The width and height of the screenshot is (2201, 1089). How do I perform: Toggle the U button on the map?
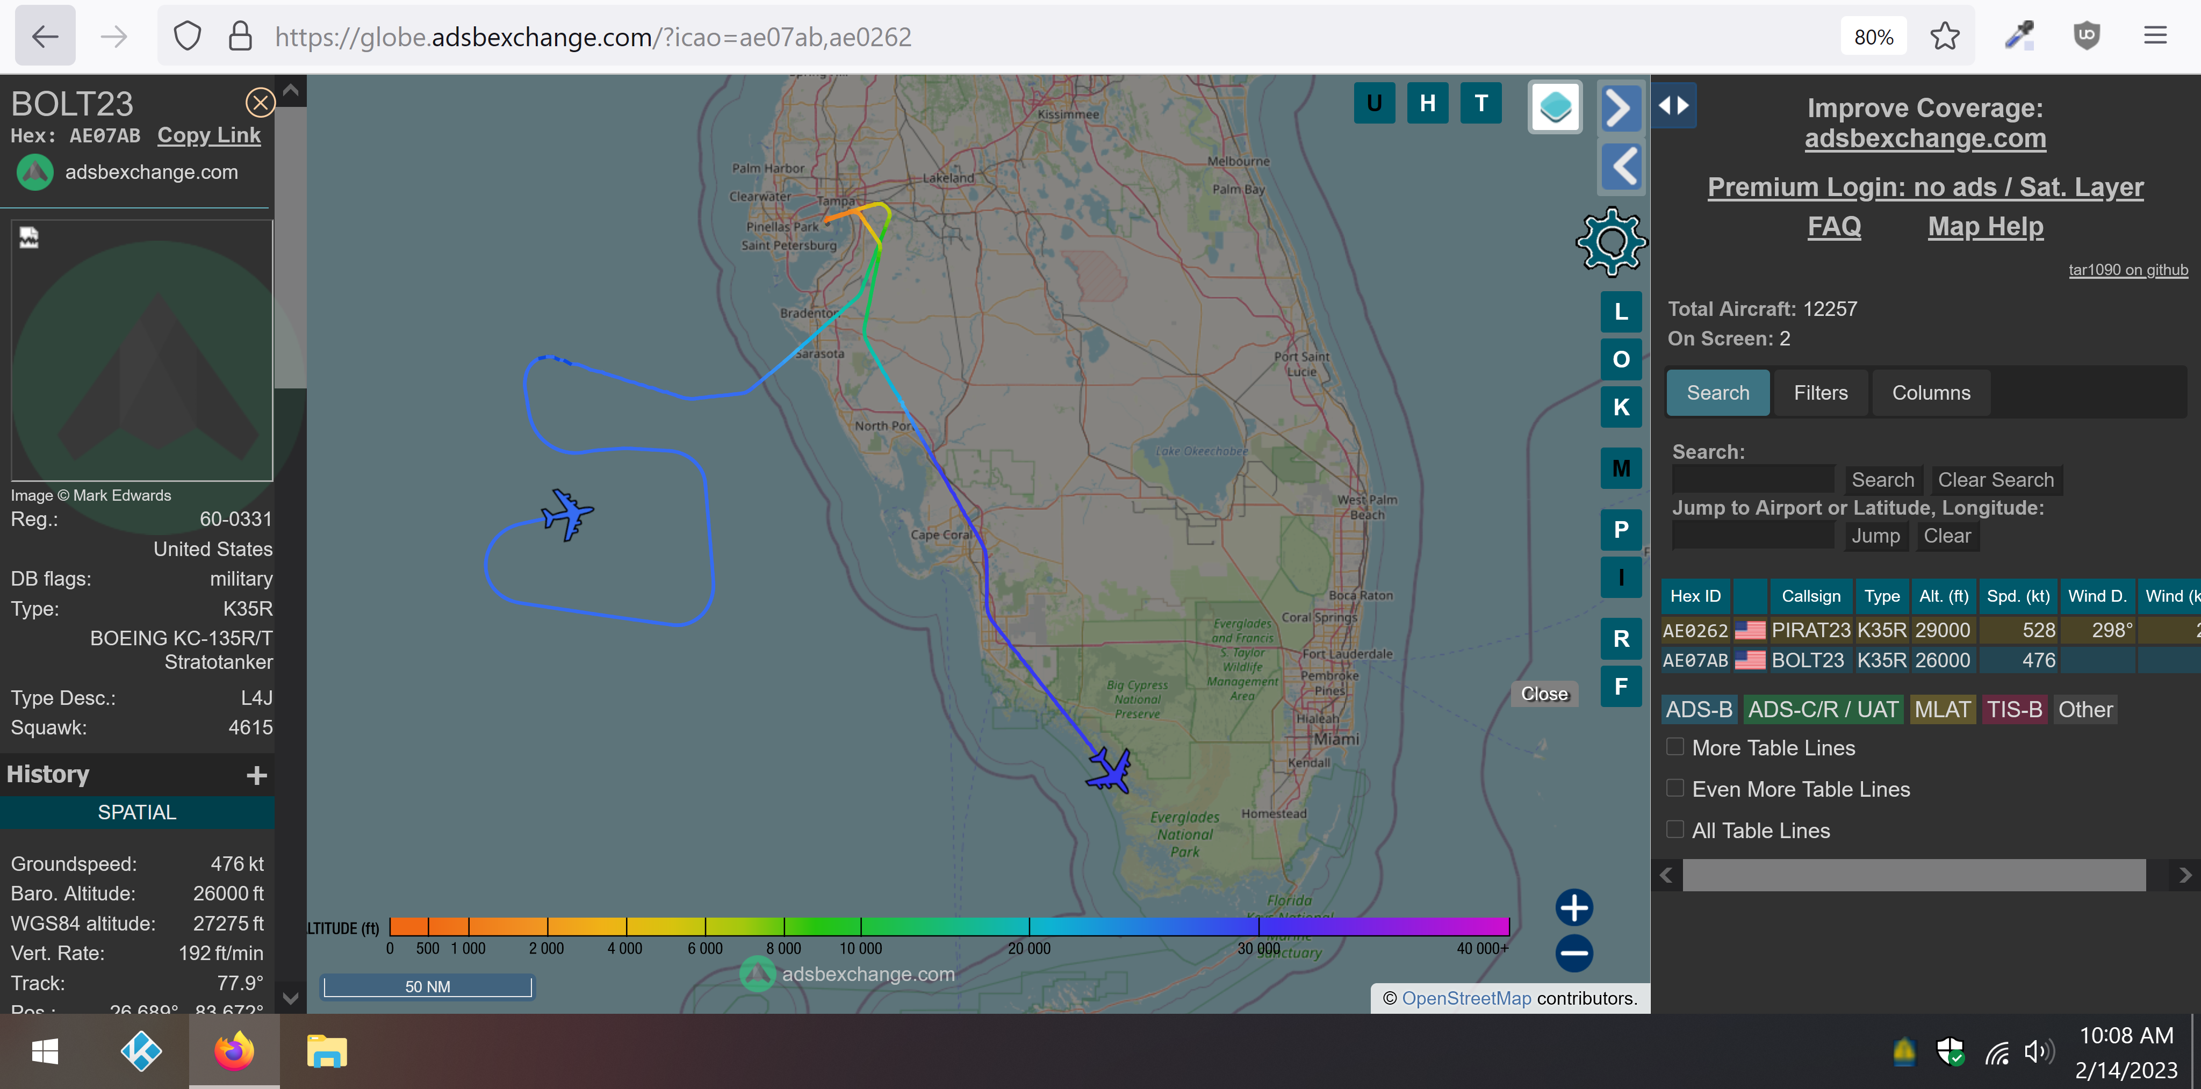point(1374,103)
